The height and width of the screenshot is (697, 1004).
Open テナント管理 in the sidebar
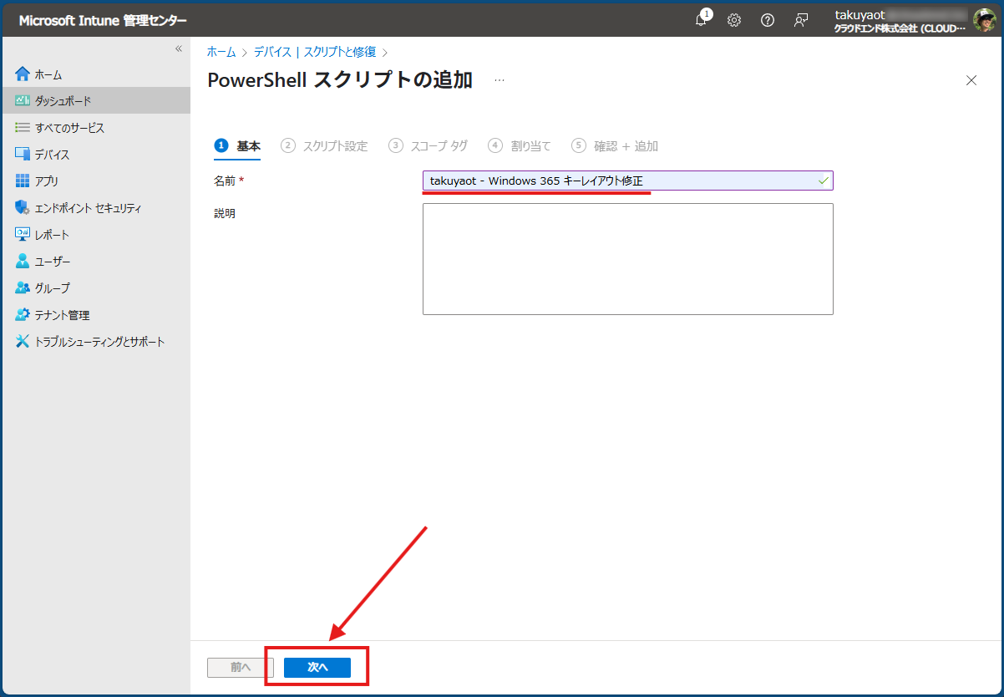point(96,315)
